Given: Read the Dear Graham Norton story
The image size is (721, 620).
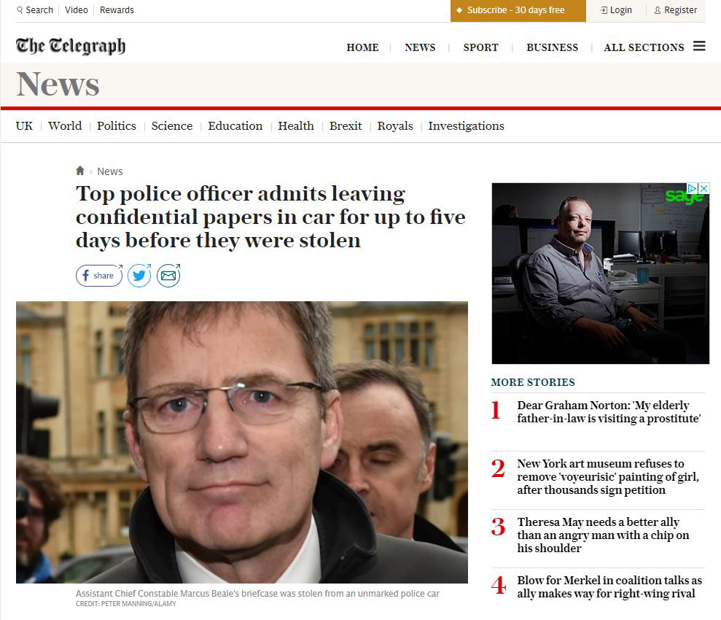Looking at the screenshot, I should (x=609, y=411).
